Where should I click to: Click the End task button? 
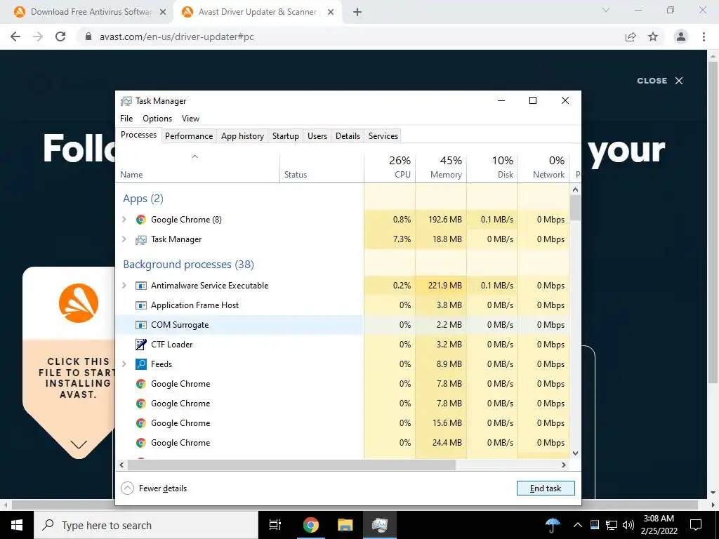point(546,488)
